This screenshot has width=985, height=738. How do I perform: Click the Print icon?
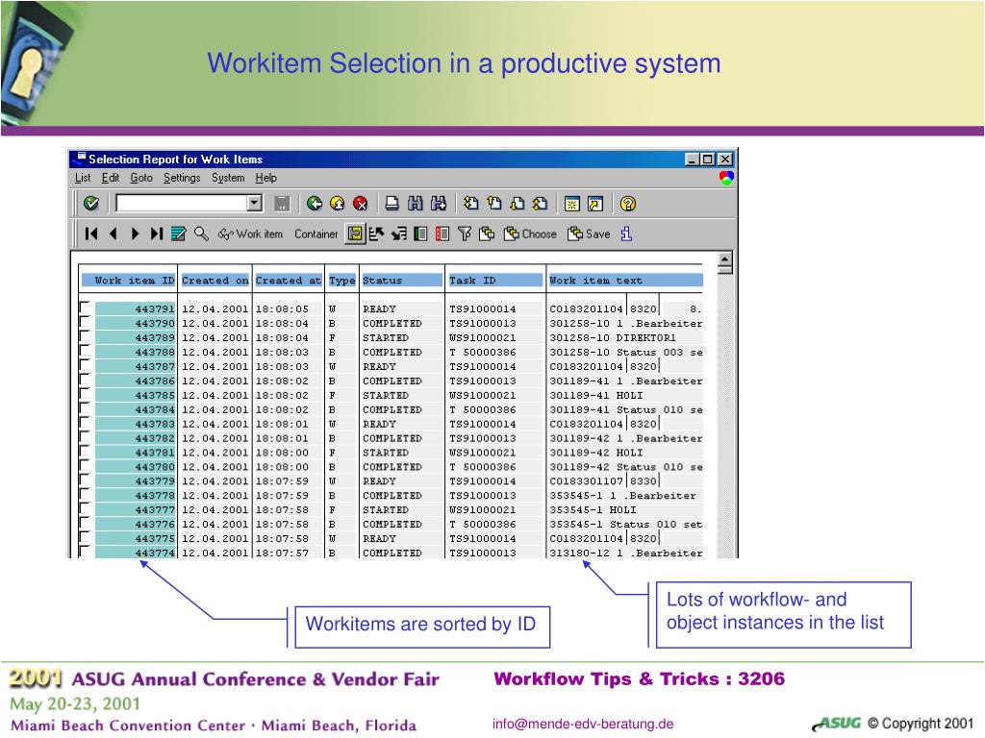click(392, 204)
